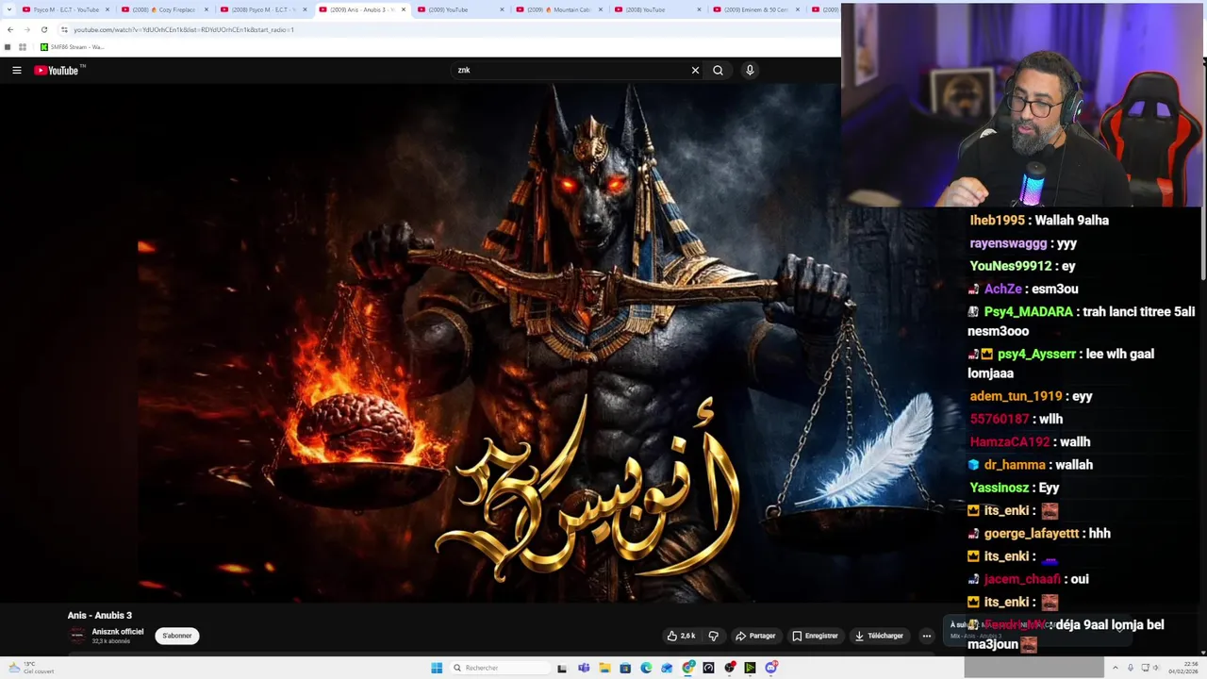This screenshot has height=679, width=1207.
Task: Click username Yassinosz in chat
Action: point(999,488)
